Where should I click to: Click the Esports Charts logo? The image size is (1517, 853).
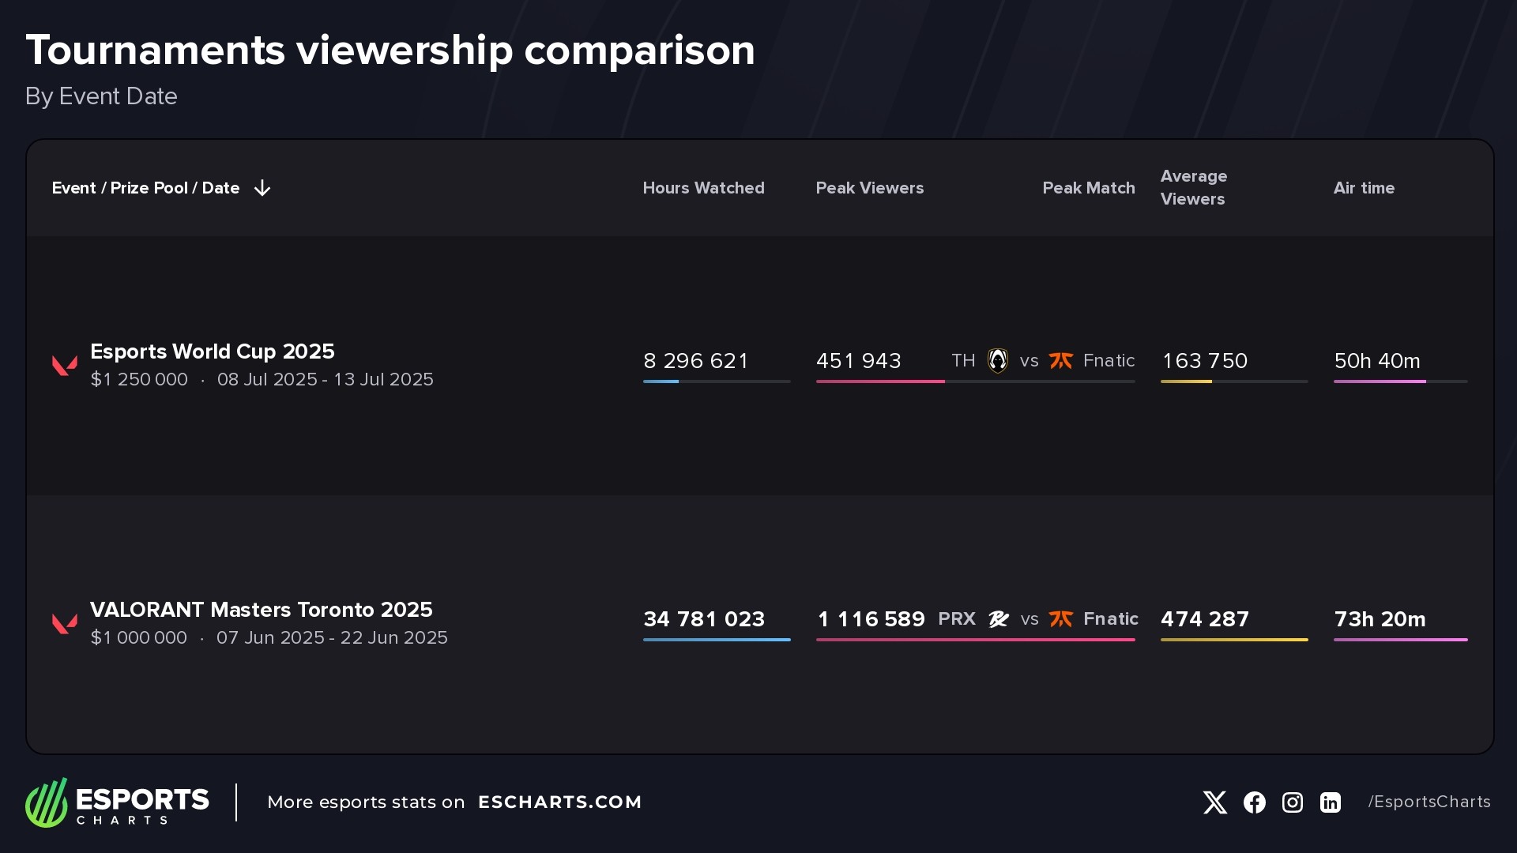117,802
